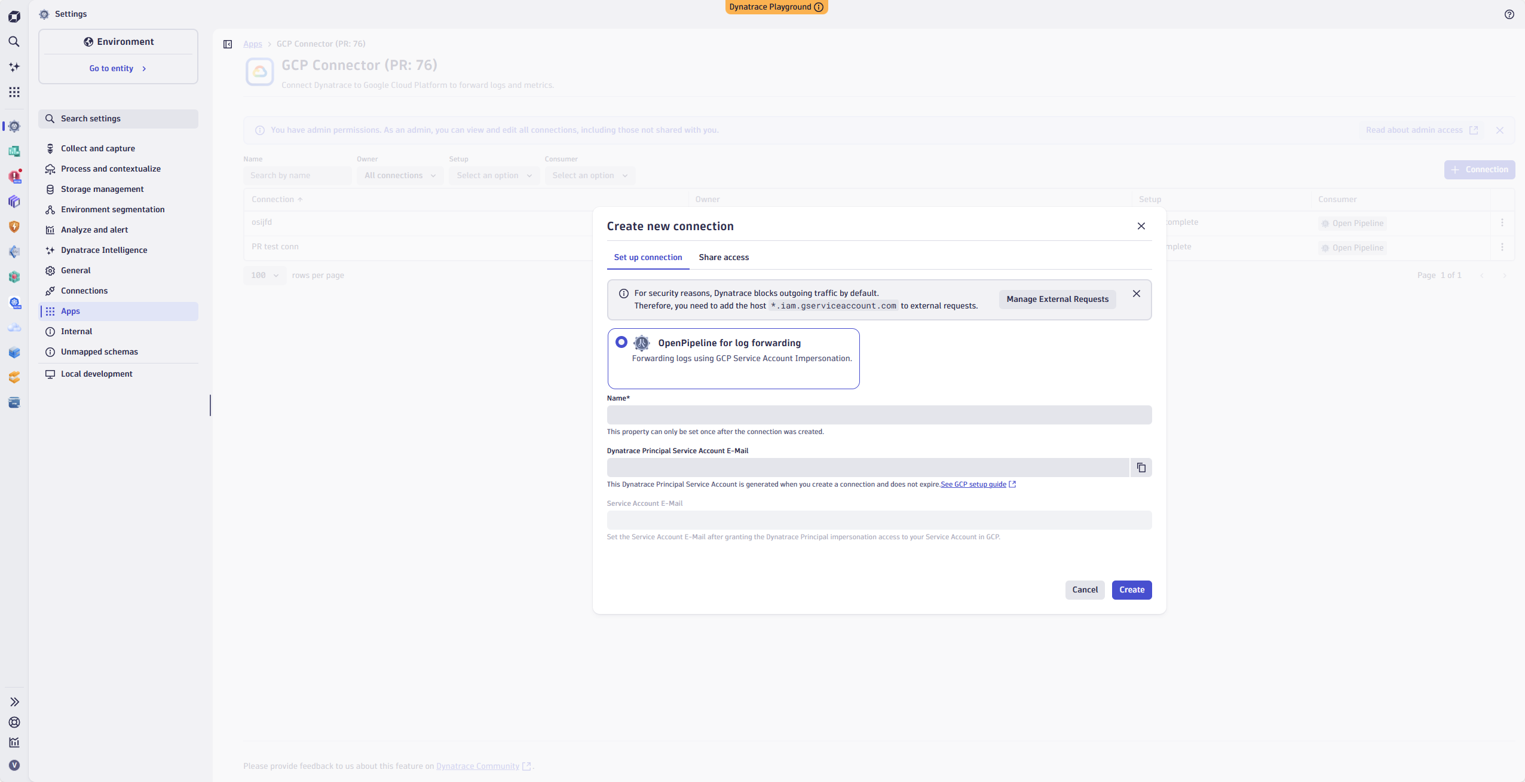Screen dimensions: 1525x782
Task: Open Collect and capture settings
Action: pos(118,148)
